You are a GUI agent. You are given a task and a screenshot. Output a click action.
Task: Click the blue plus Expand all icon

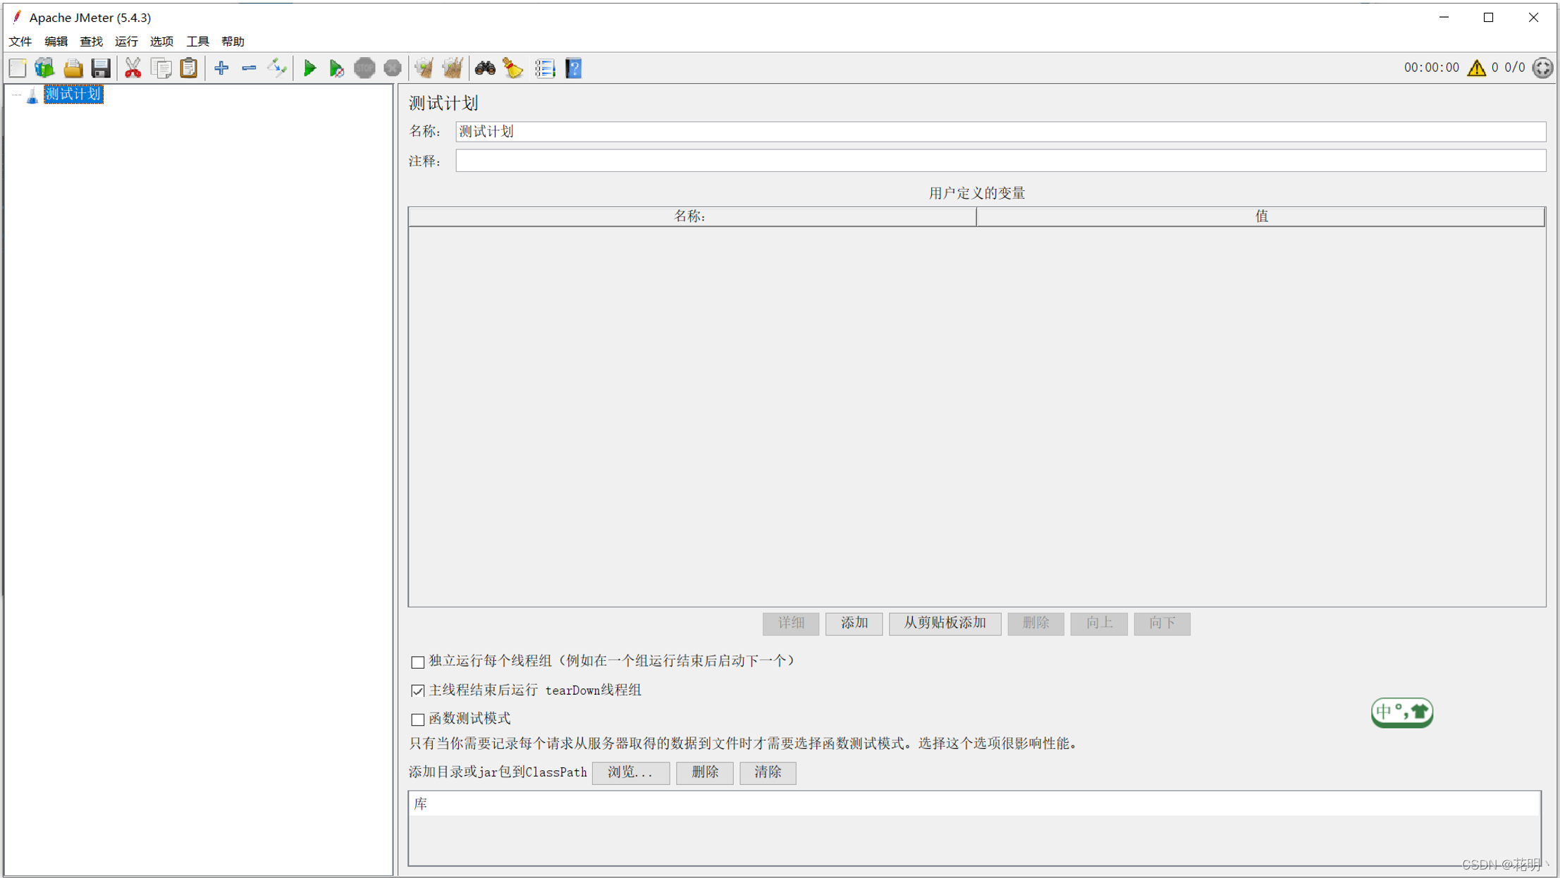click(x=221, y=68)
